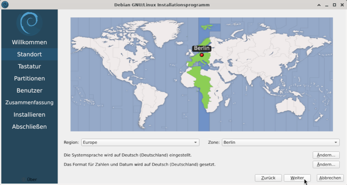This screenshot has height=185, width=347.
Task: Select the Standort step in the sidebar
Action: tap(29, 54)
